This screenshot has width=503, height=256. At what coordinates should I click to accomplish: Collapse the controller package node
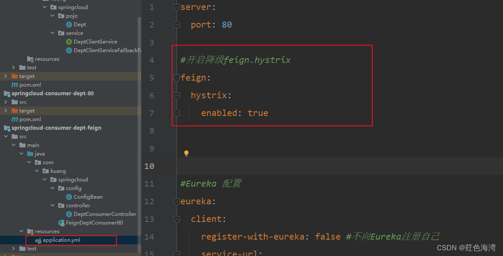coord(52,205)
